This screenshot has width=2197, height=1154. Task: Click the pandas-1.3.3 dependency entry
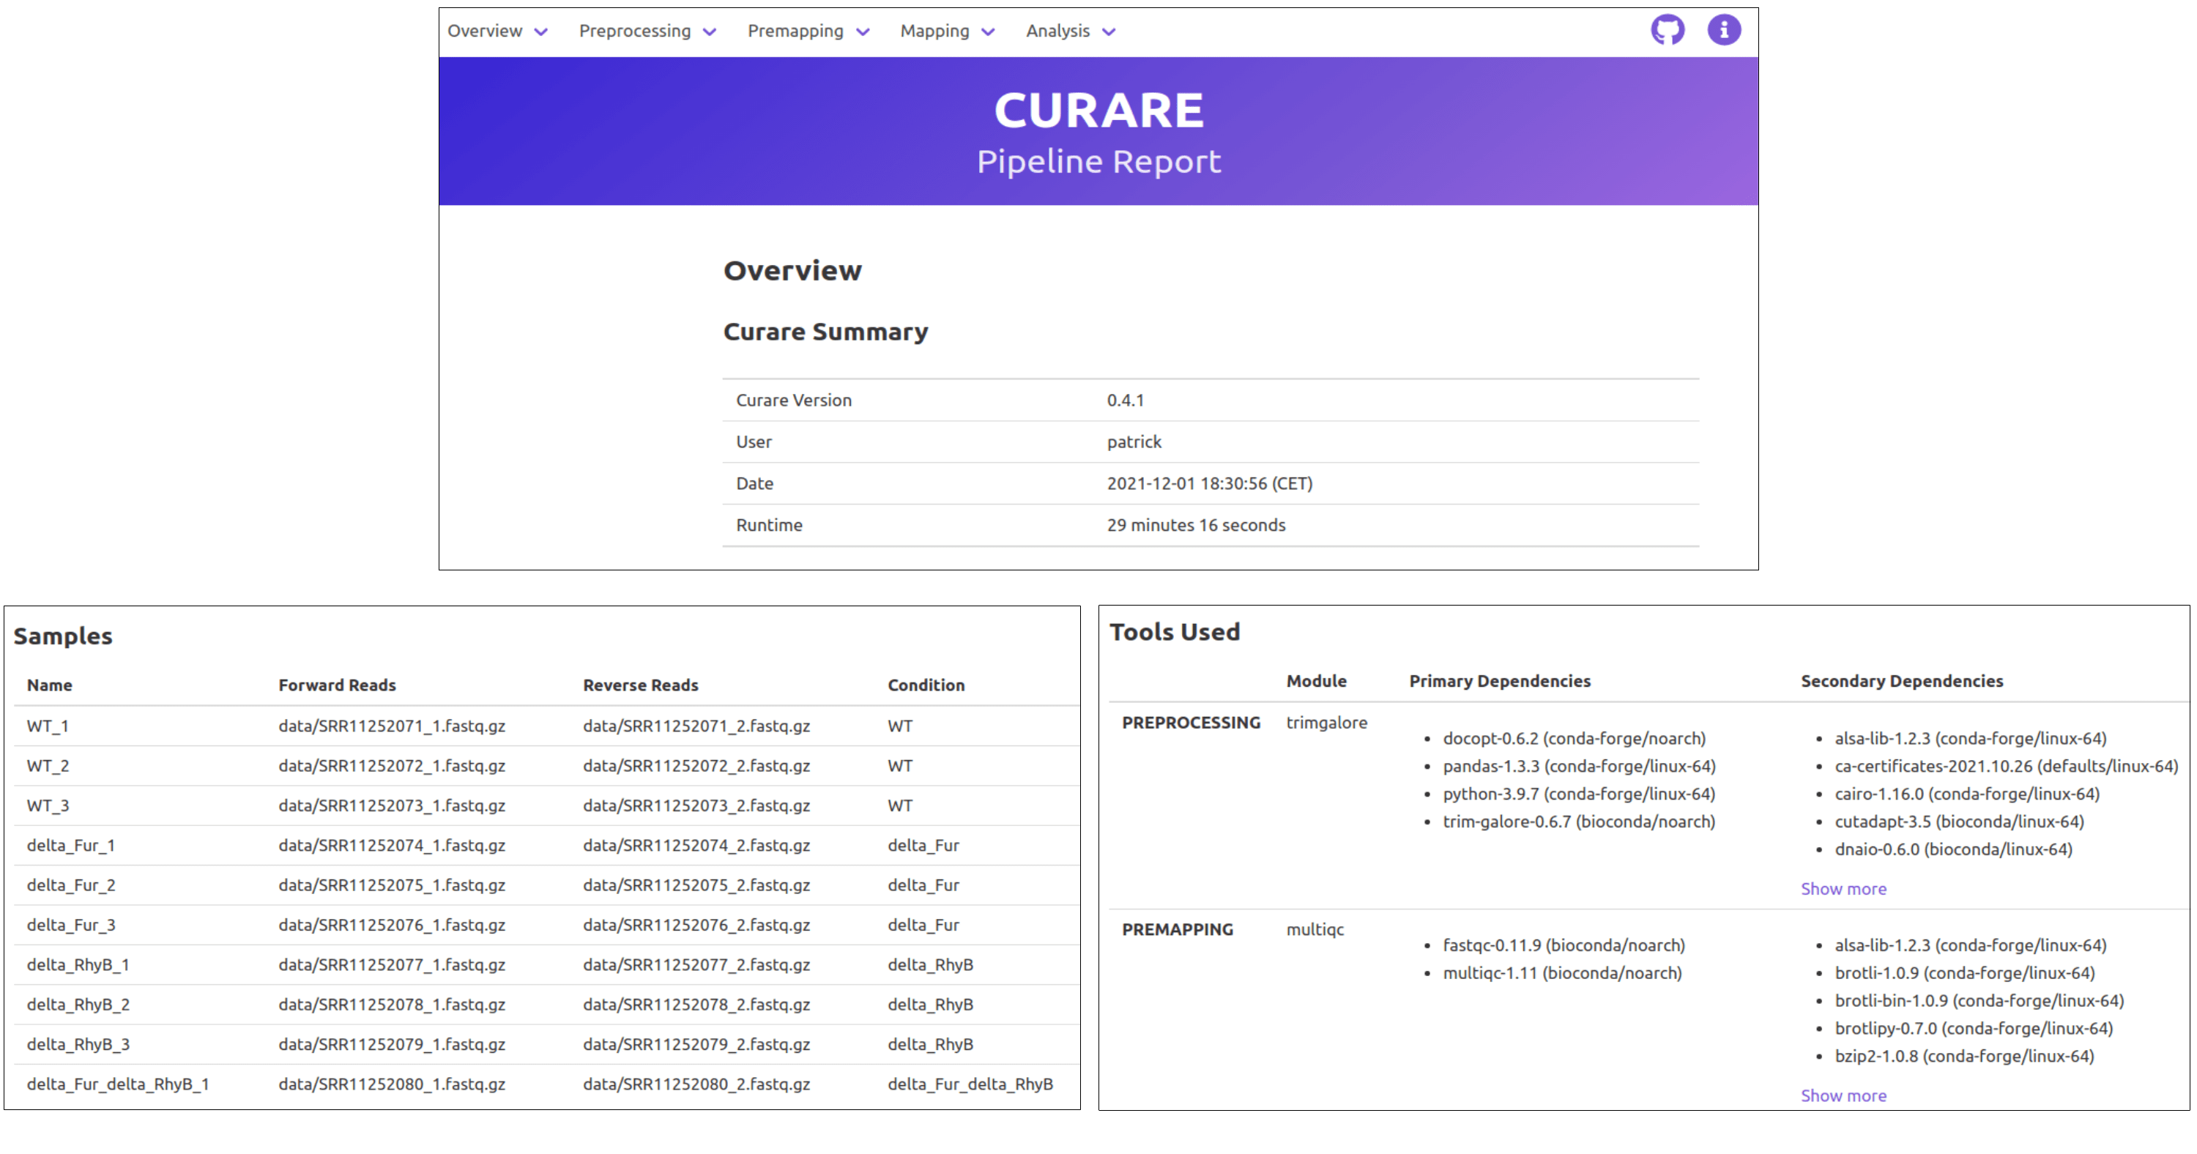point(1579,766)
